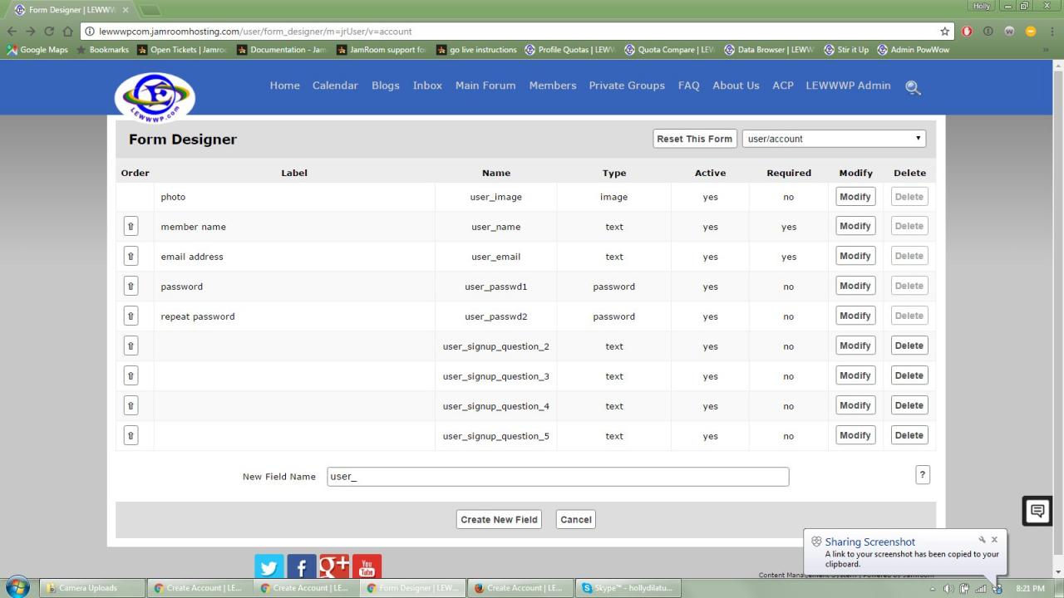Open the Twitter social icon
The height and width of the screenshot is (598, 1064).
tap(268, 567)
